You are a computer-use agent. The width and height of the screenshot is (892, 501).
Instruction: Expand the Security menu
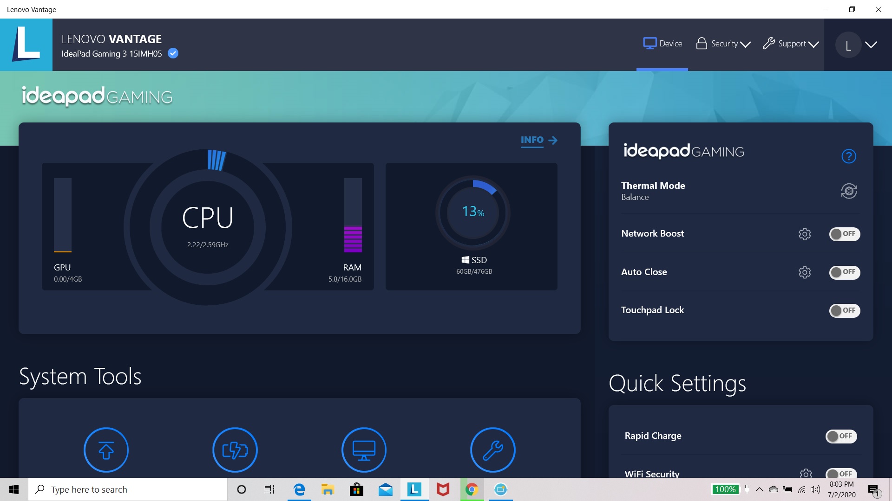pyautogui.click(x=723, y=44)
